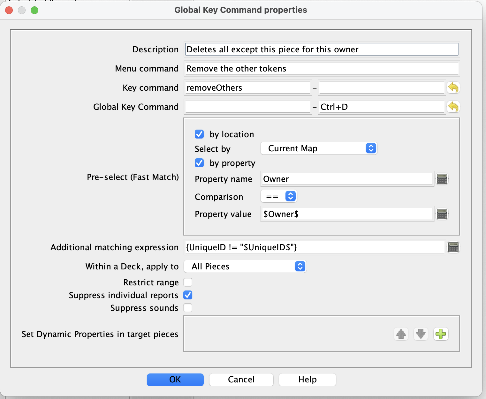Click the move down arrow icon
Viewport: 486px width, 399px height.
tap(421, 334)
